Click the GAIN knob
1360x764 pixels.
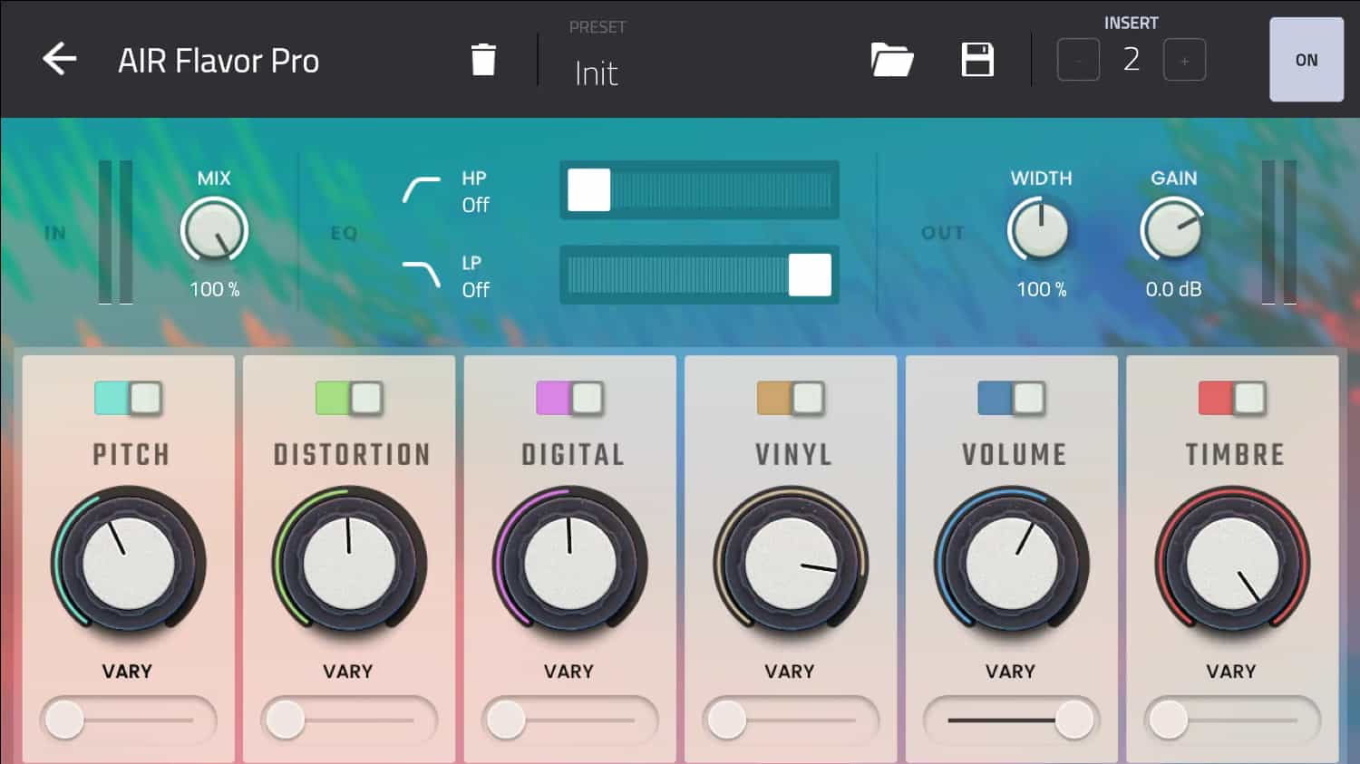[x=1173, y=230]
